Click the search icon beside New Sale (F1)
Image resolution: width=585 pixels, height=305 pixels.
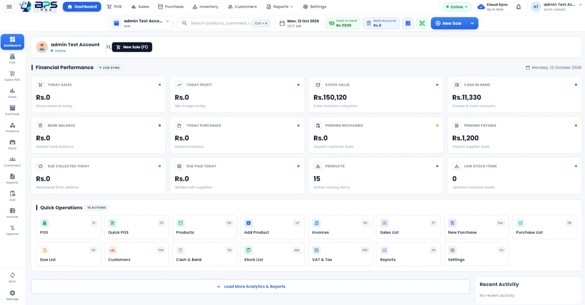109,47
